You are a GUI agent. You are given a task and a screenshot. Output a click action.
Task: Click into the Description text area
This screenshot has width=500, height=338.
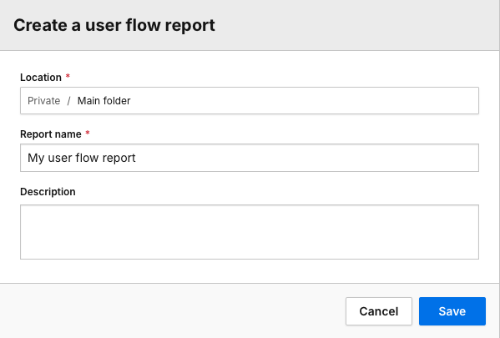(250, 232)
